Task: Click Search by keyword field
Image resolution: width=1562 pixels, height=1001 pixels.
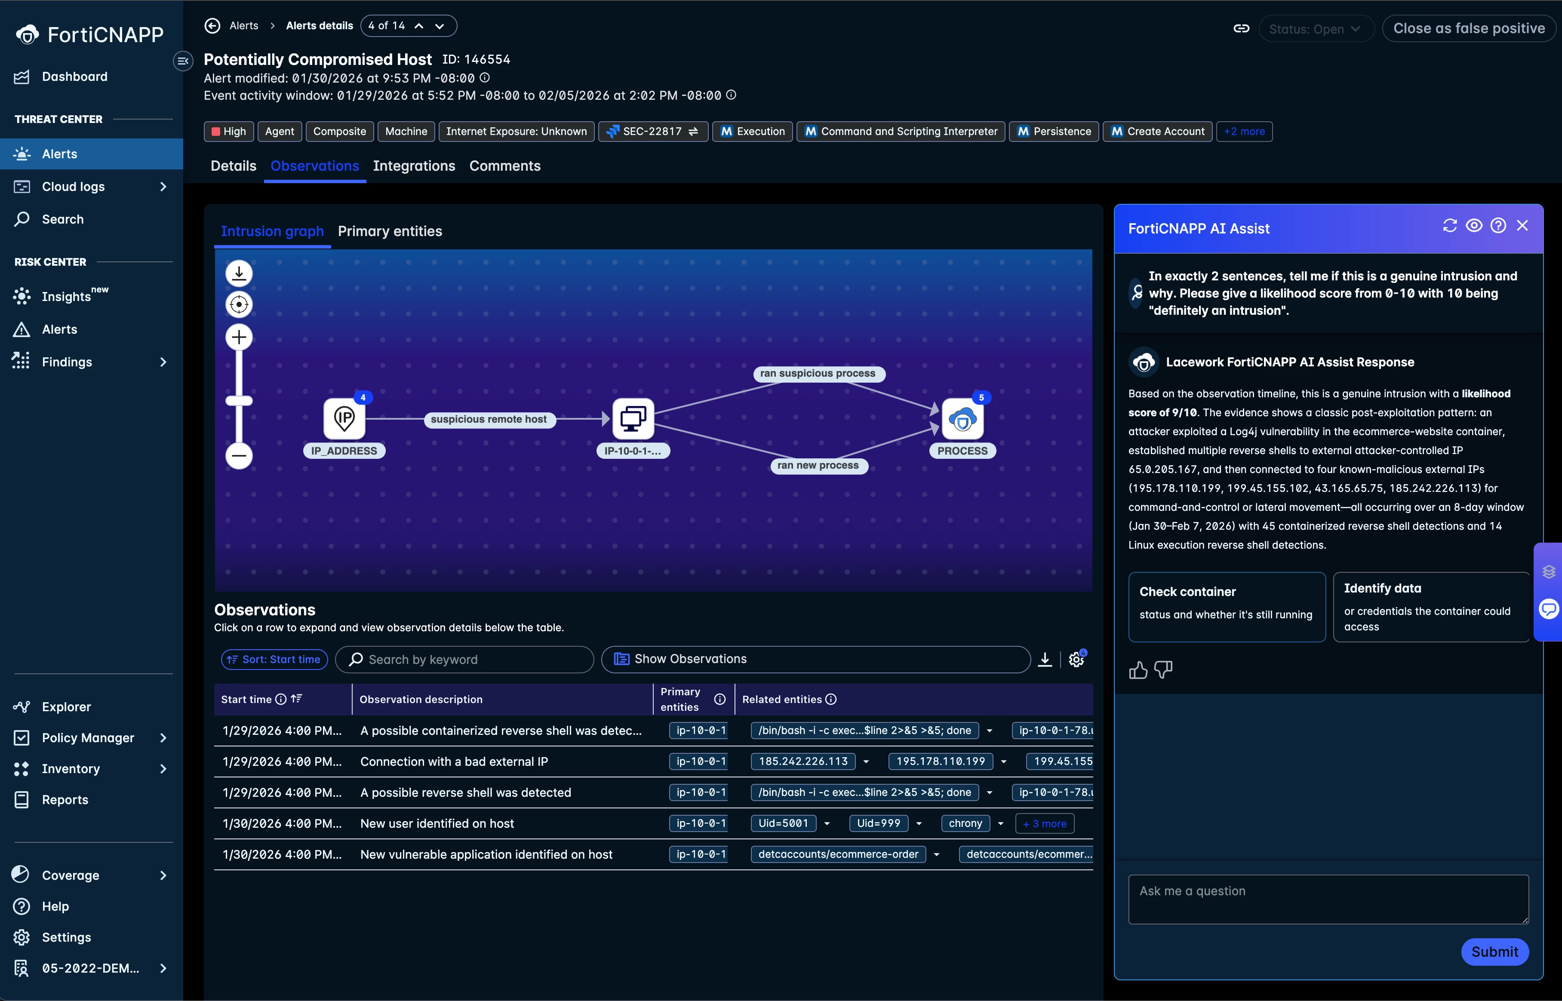Action: point(464,660)
